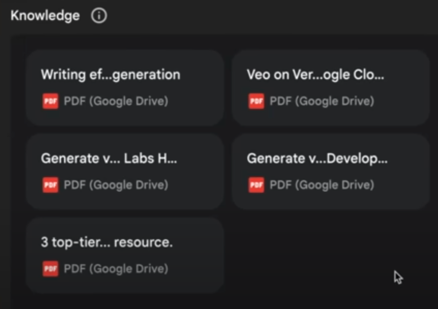This screenshot has height=309, width=438.
Task: Click the Knowledge section heading
Action: [45, 16]
